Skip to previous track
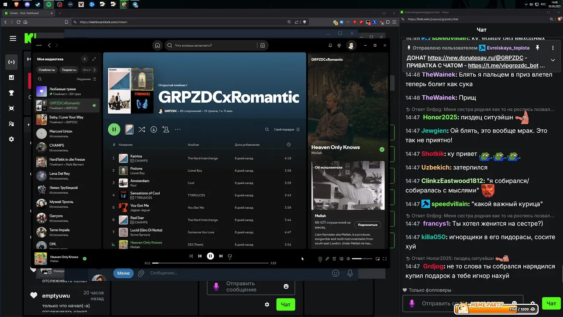This screenshot has height=317, width=563. click(x=200, y=256)
